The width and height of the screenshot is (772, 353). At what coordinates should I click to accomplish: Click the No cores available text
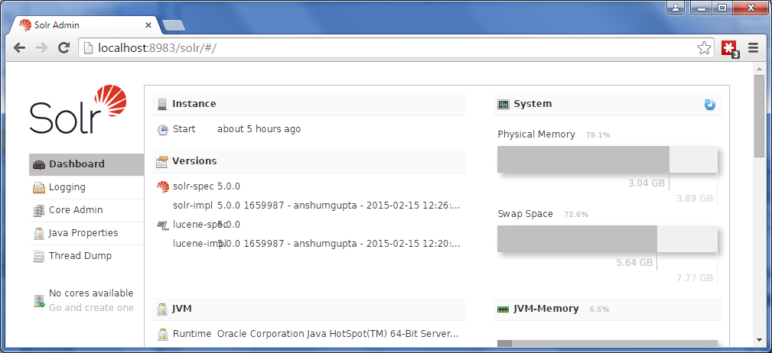pos(91,293)
